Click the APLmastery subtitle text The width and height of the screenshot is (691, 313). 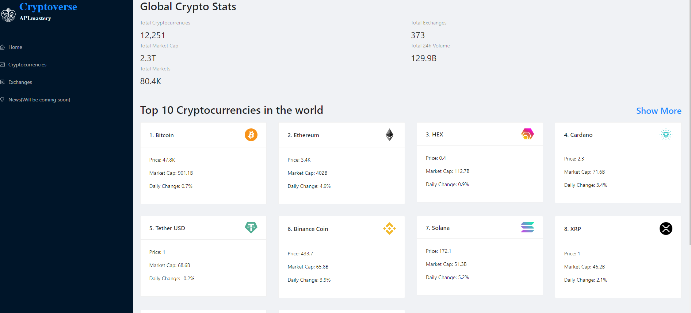[x=35, y=18]
